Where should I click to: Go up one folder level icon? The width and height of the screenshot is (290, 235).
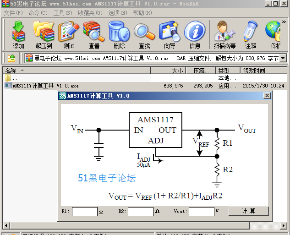click(x=11, y=59)
